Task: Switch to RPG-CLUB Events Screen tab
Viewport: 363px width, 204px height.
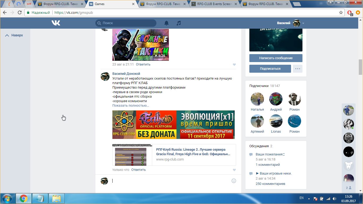Action: [214, 4]
